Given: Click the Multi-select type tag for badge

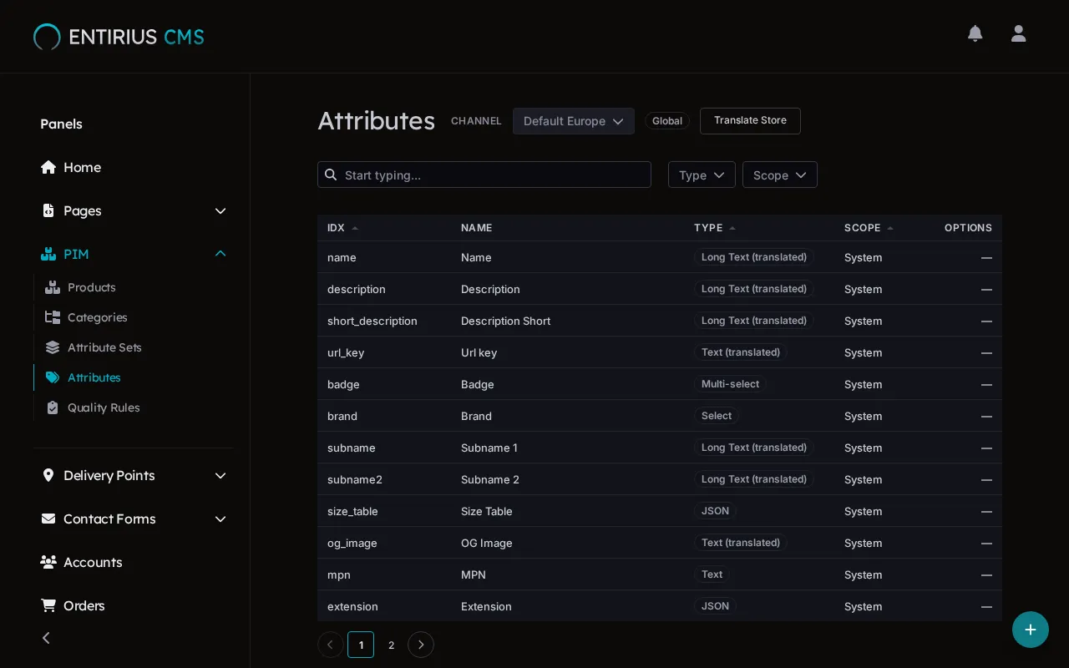Looking at the screenshot, I should tap(730, 384).
